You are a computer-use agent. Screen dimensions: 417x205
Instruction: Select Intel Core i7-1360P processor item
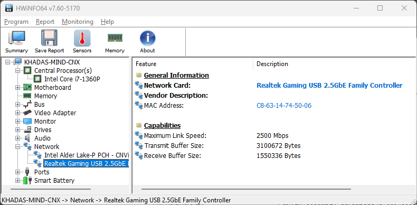pos(72,79)
